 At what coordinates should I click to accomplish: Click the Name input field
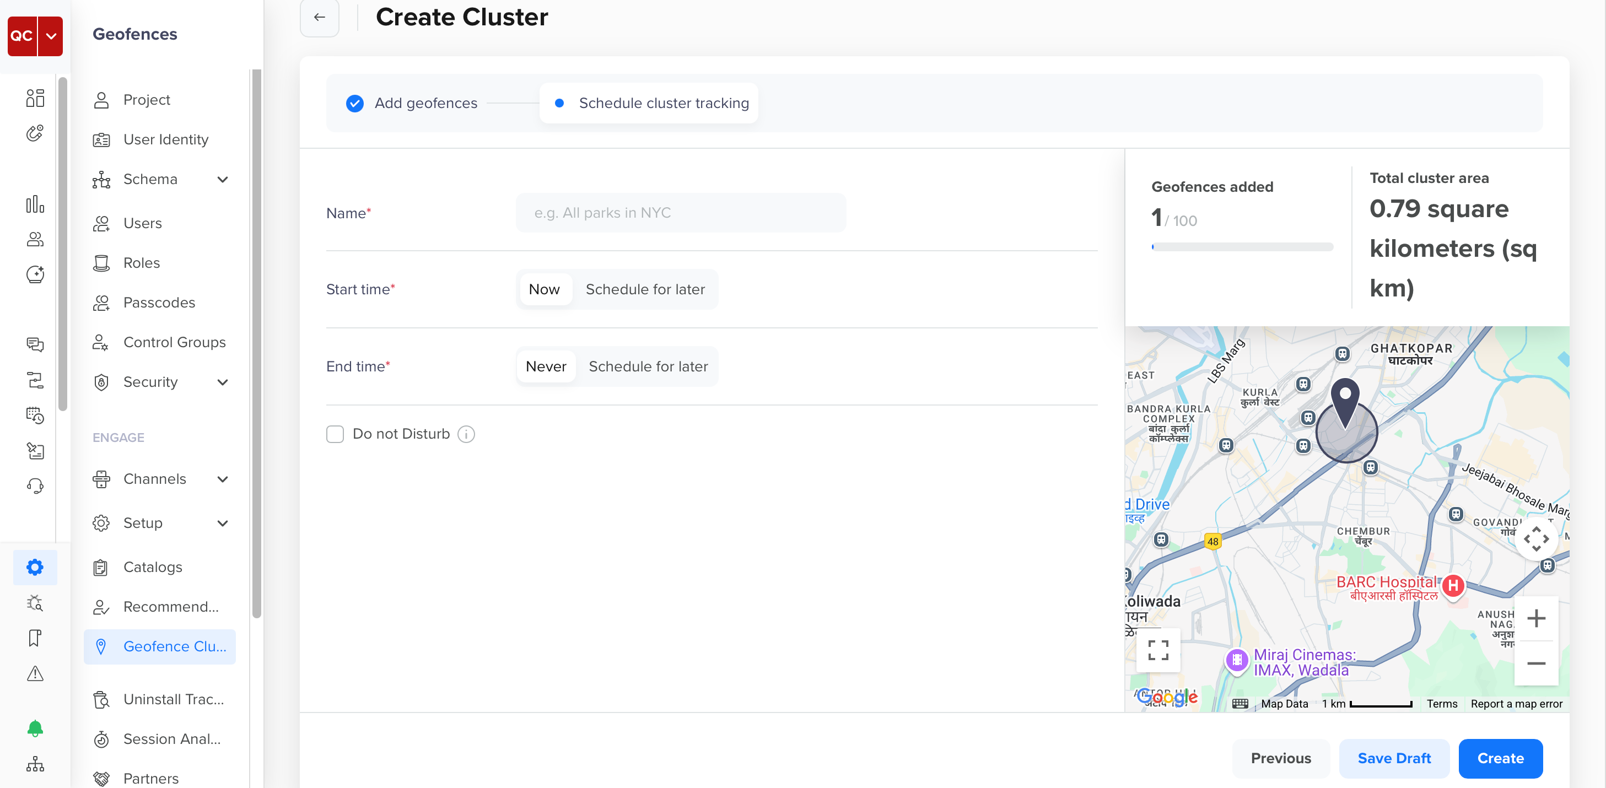[x=681, y=213]
